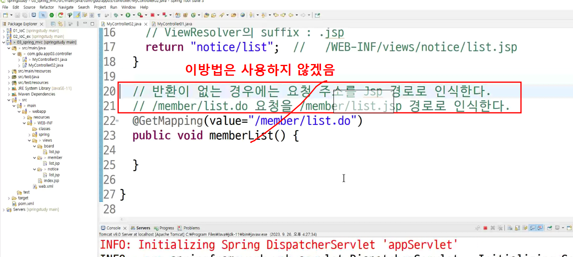Open the Project menu
The image size is (573, 257).
click(100, 7)
